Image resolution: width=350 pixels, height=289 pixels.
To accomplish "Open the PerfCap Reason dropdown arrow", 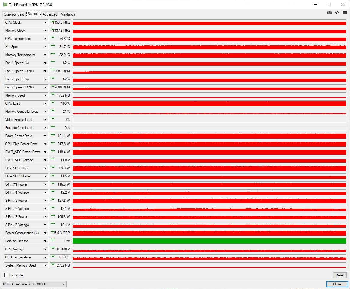I will (46, 241).
